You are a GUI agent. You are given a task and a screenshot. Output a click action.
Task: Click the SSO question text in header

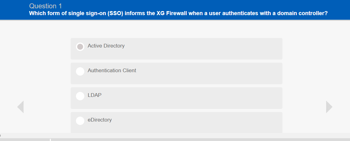[x=178, y=14]
